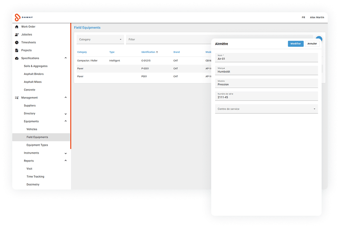340x228 pixels.
Task: Click the Work Order home icon
Action: point(17,27)
